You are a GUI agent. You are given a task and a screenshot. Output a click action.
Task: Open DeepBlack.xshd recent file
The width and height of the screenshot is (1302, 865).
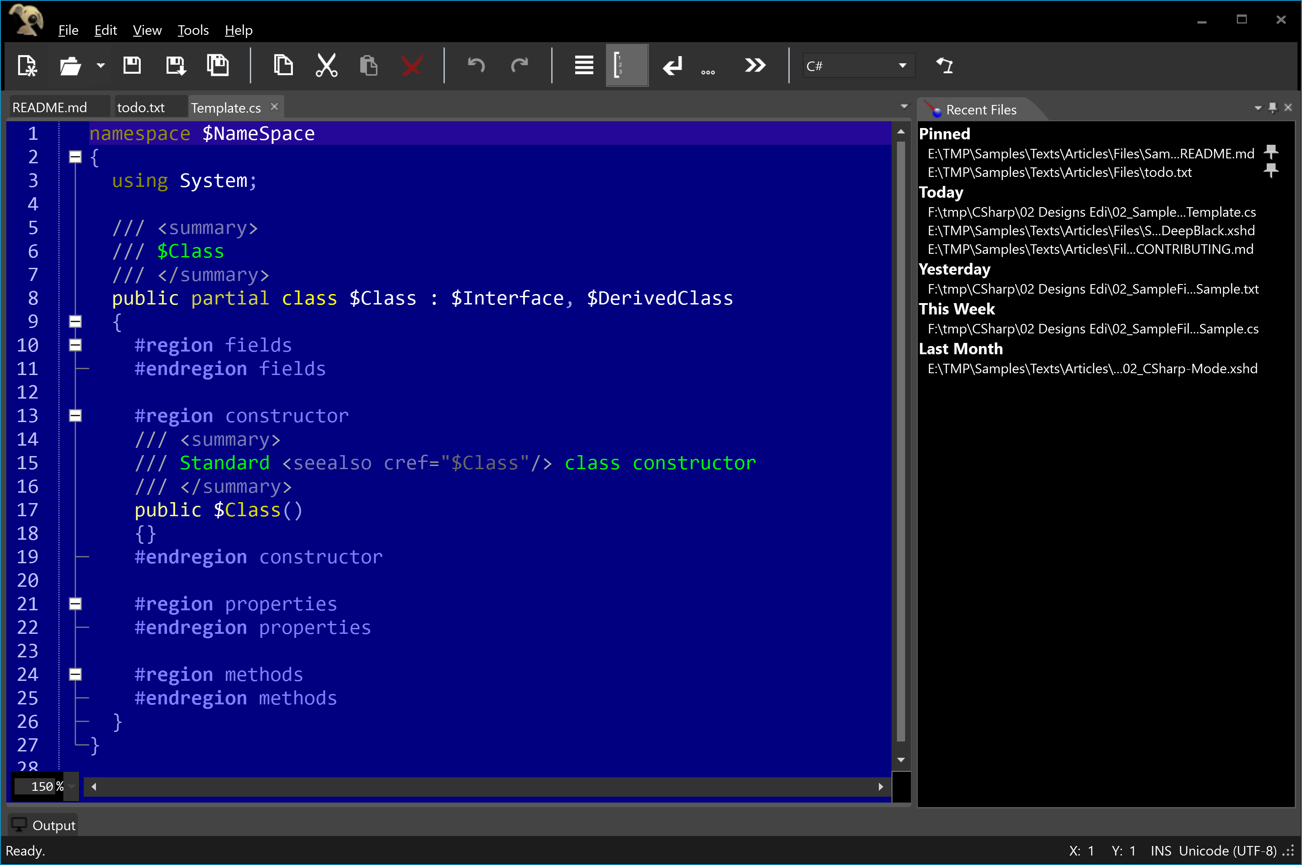[x=1091, y=231]
